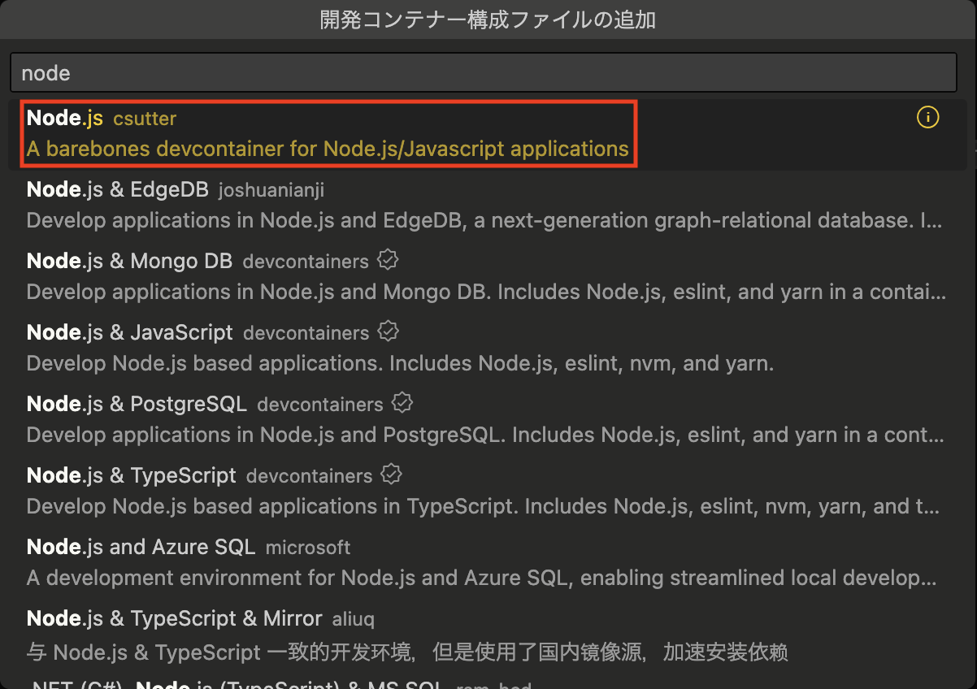Click the verified badge next to Node.js & Mongo DB
This screenshot has width=977, height=689.
(x=388, y=259)
